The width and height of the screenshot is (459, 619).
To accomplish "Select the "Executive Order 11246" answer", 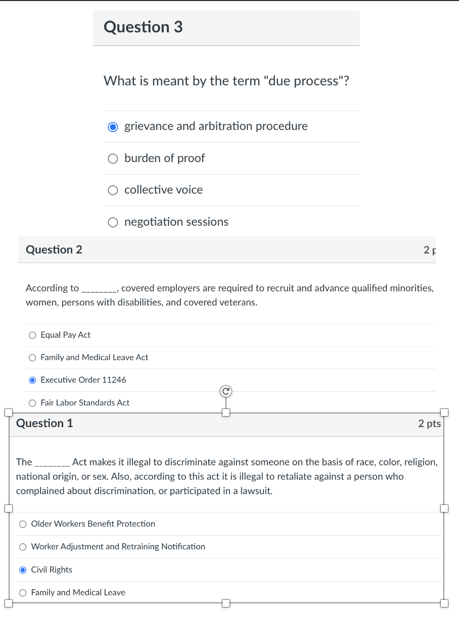I will point(32,380).
